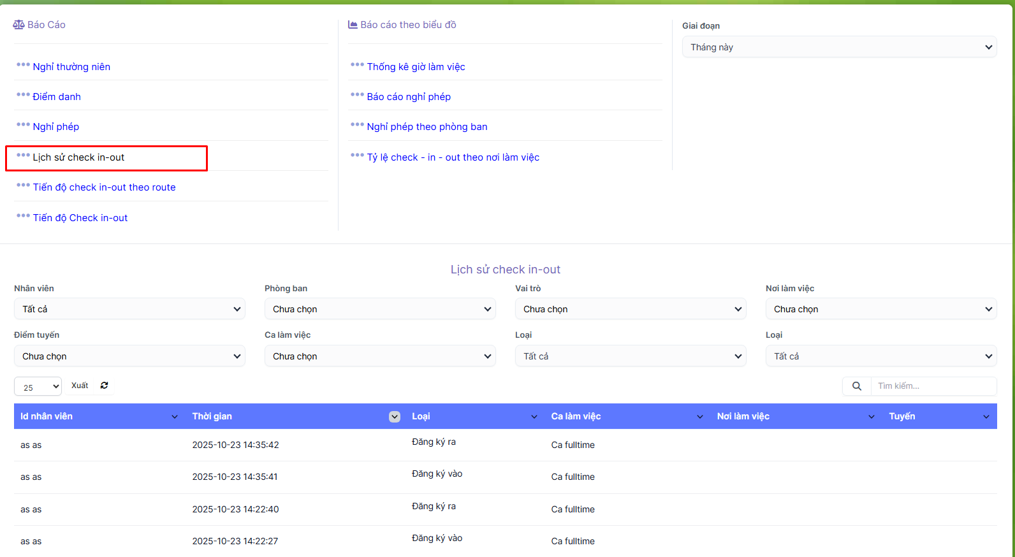Click the refresh icon next to Xuất
The height and width of the screenshot is (557, 1015).
click(x=104, y=386)
